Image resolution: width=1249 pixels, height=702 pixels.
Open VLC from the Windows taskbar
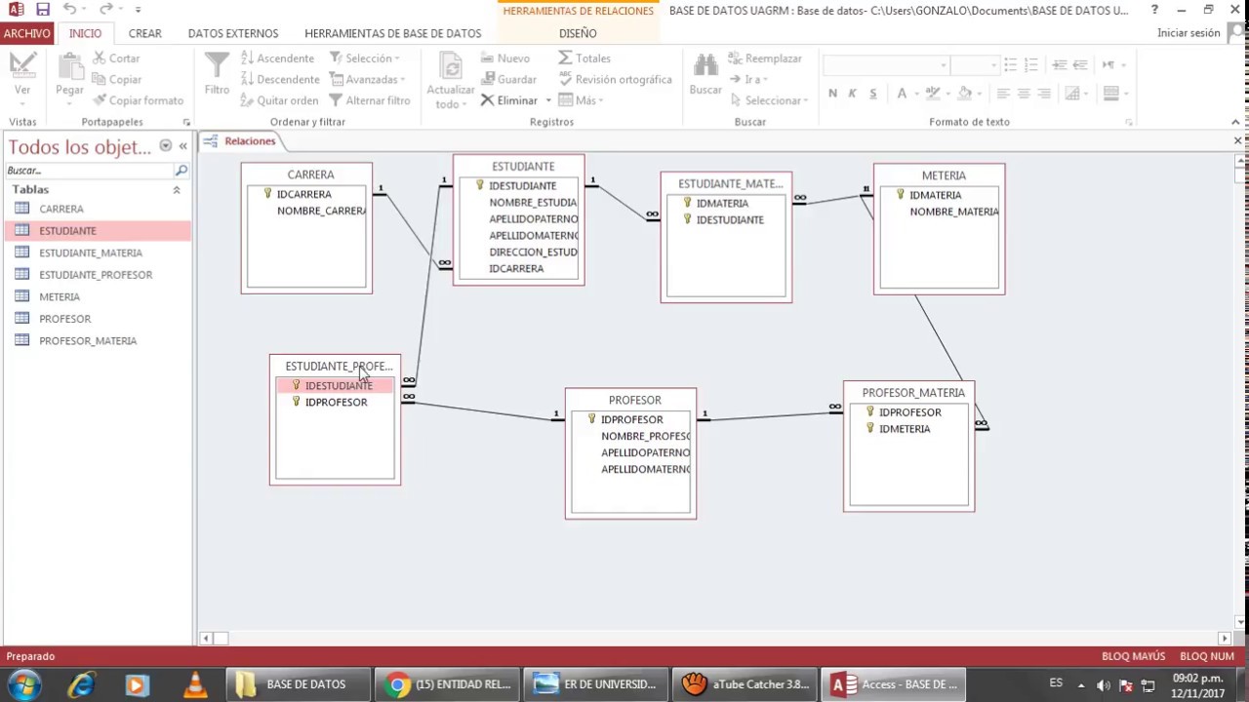point(195,684)
